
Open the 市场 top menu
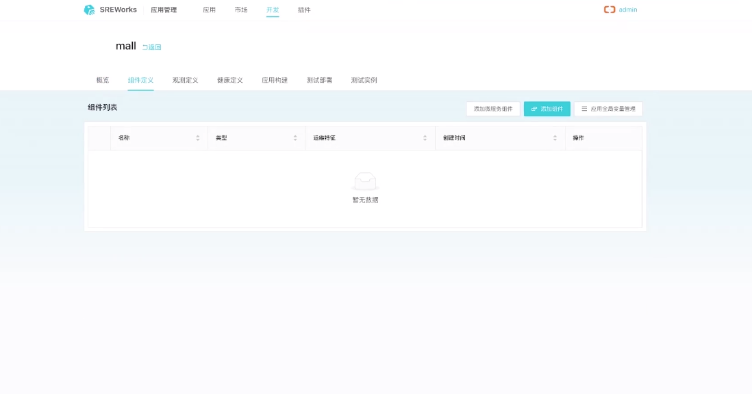coord(241,10)
